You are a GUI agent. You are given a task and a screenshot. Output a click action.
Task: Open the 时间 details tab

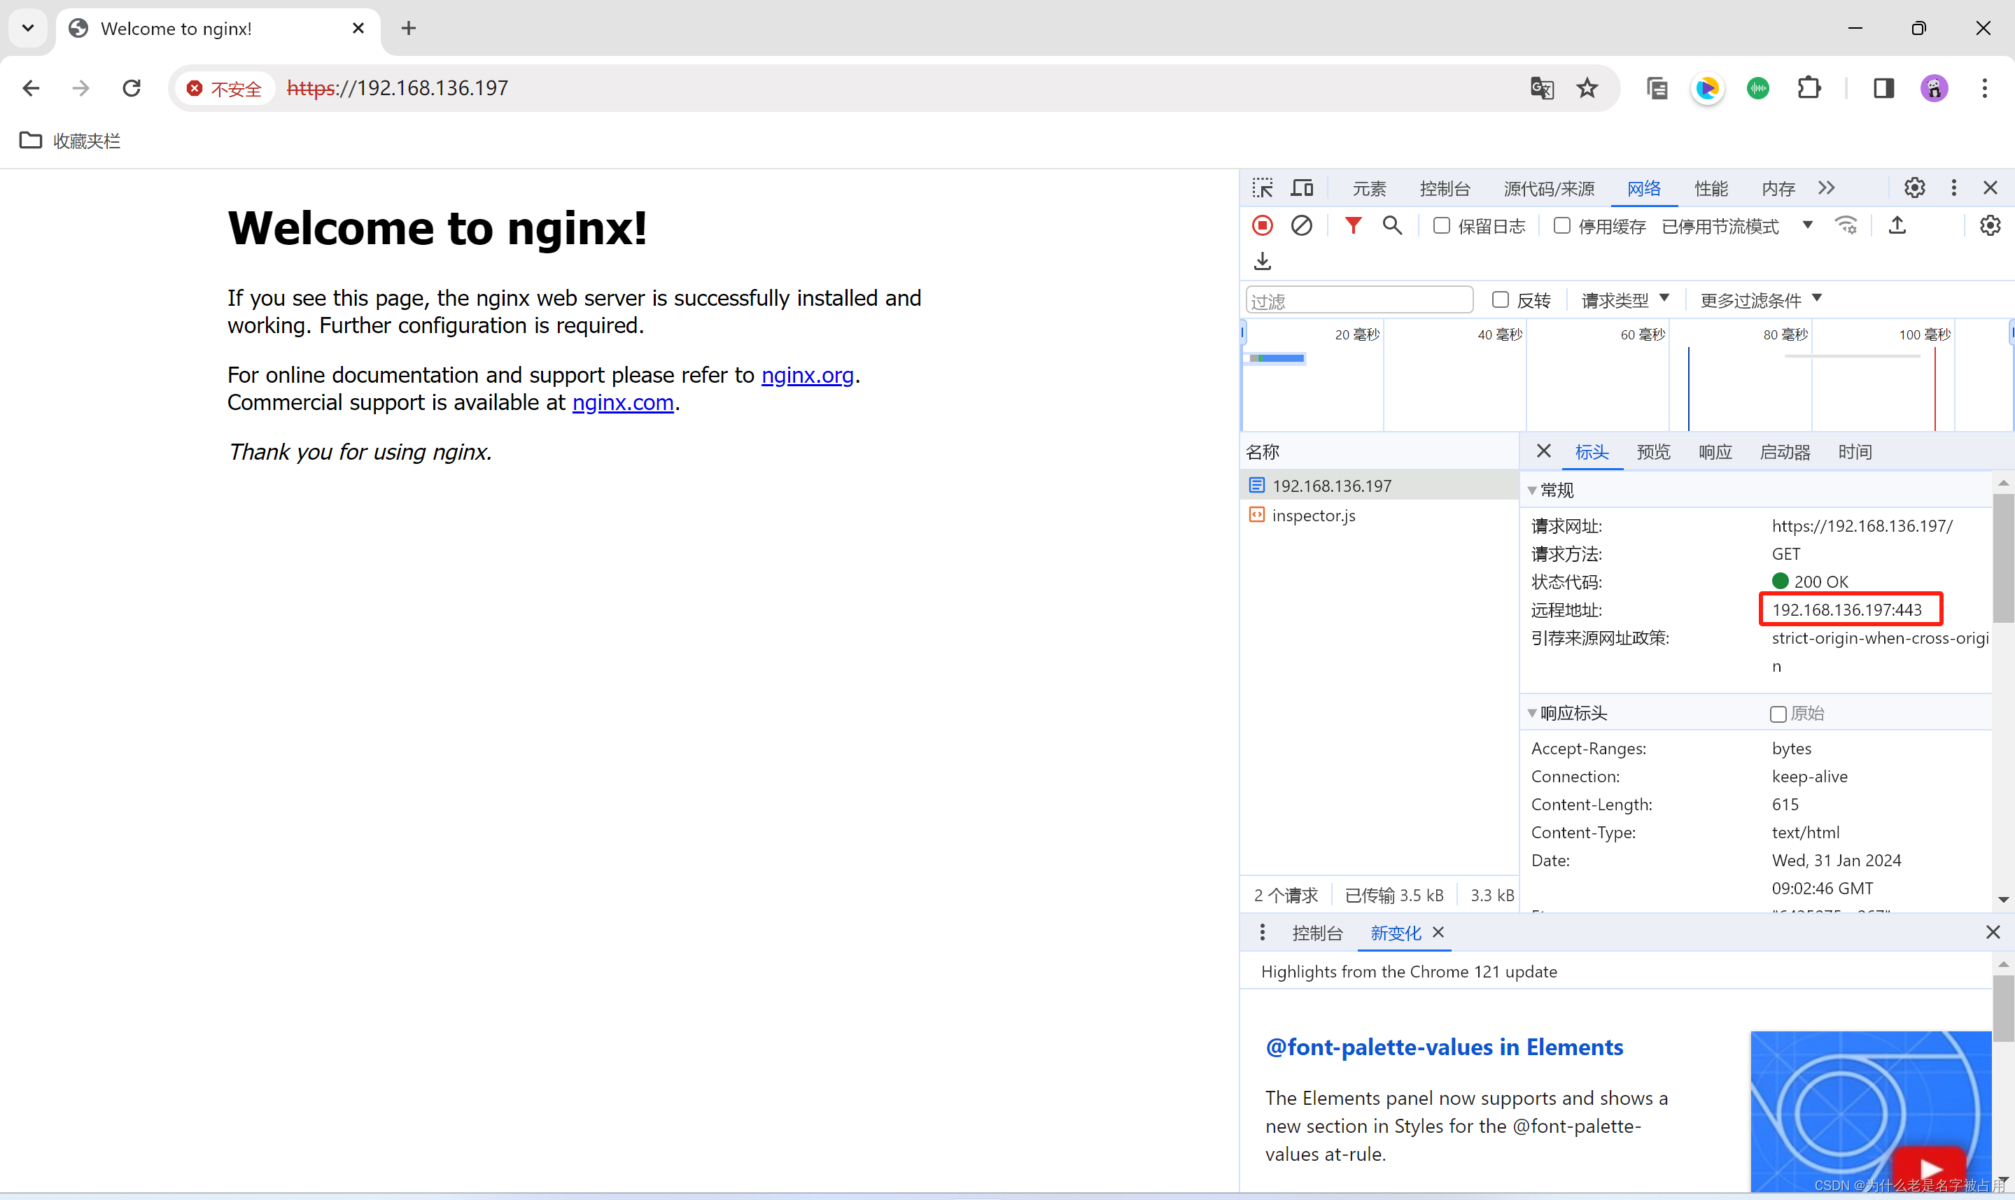(1855, 451)
